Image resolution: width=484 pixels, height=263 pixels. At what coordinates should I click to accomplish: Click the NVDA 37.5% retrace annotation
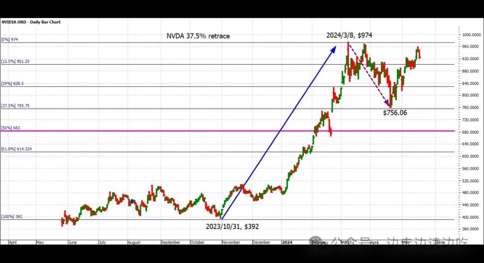[x=198, y=36]
